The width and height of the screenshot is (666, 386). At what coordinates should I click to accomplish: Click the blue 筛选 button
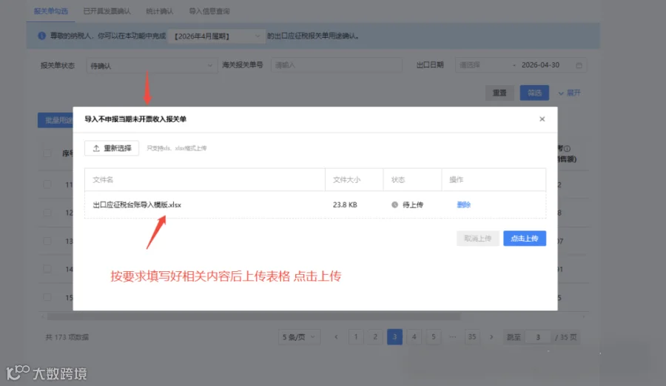click(x=534, y=93)
